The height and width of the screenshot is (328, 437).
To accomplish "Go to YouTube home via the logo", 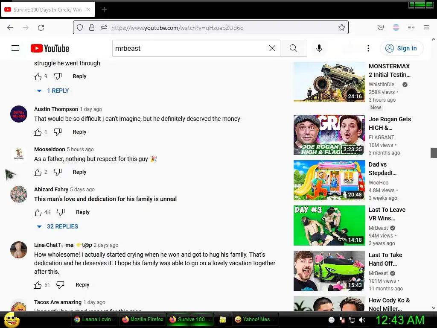I will click(x=50, y=48).
